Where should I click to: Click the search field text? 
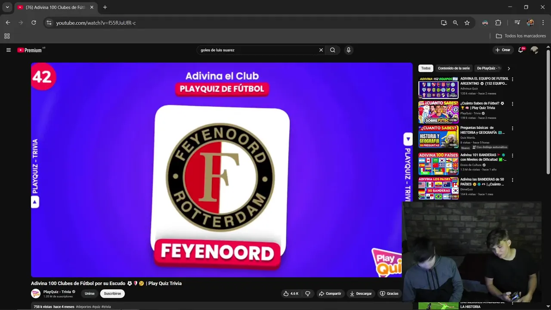(x=217, y=50)
